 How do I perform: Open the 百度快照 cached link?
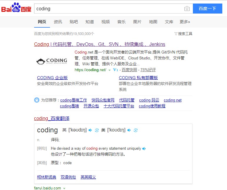click(129, 70)
